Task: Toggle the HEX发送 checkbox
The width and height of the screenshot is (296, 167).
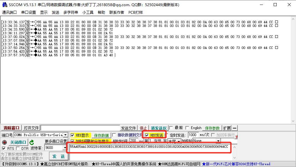Action: point(147,135)
